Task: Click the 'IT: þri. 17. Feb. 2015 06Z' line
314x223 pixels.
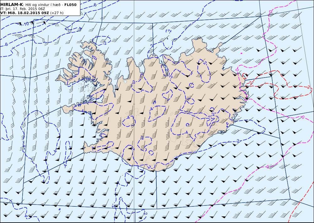Action: click(x=23, y=9)
